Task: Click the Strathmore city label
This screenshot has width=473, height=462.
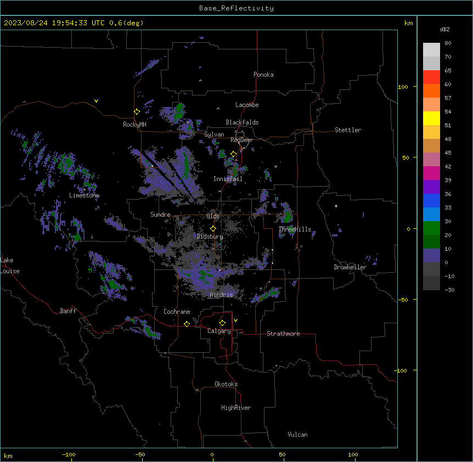Action: (x=283, y=334)
